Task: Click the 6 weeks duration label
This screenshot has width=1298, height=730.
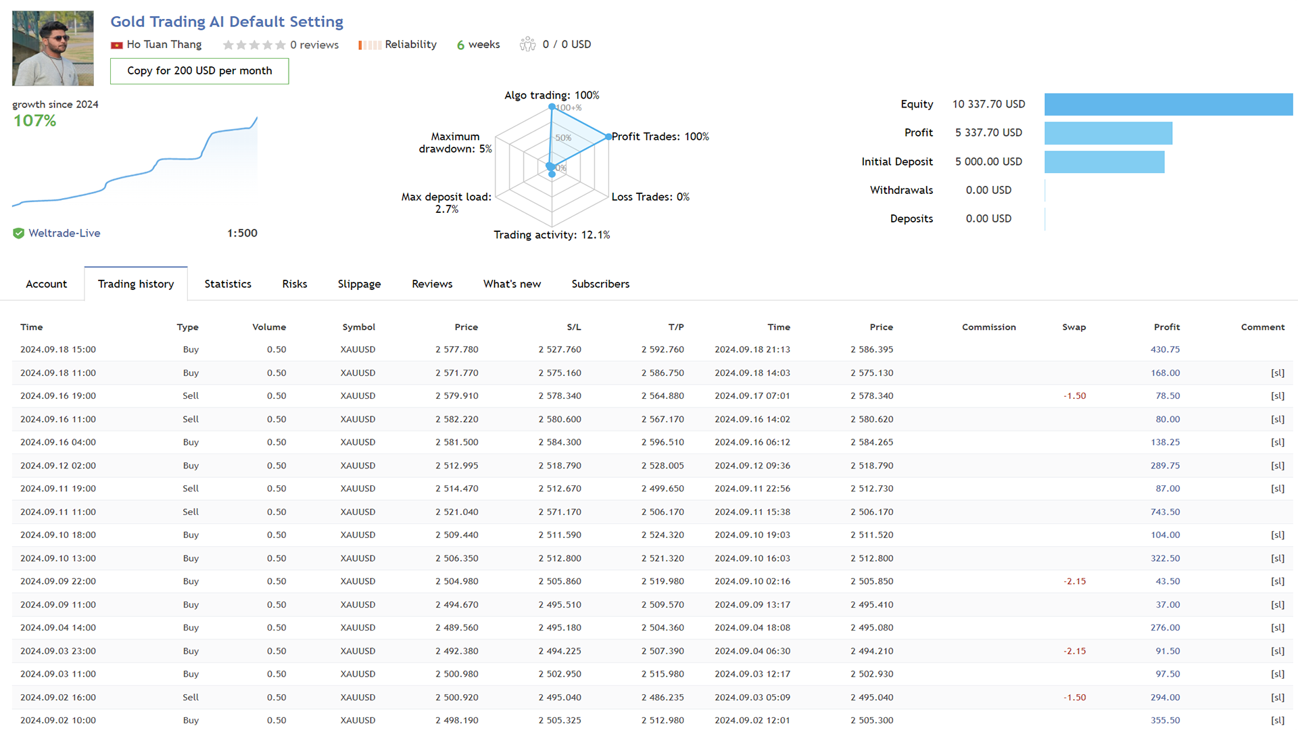Action: (478, 45)
